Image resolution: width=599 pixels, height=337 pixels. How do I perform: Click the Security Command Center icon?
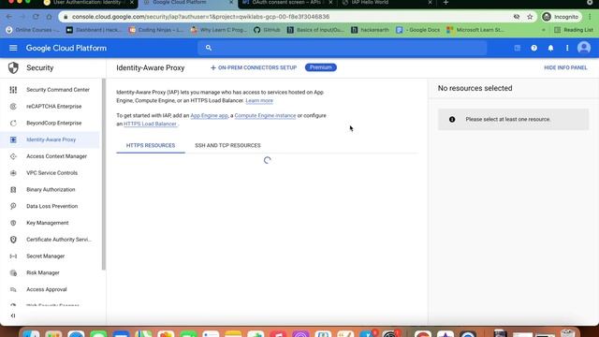tap(13, 90)
